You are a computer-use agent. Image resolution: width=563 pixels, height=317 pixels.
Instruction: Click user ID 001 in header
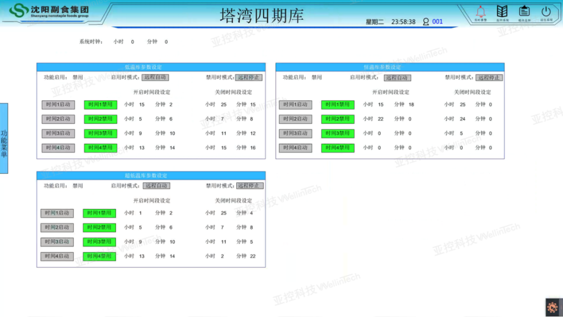coord(437,21)
